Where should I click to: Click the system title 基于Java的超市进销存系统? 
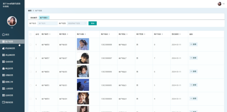pos(12,5)
